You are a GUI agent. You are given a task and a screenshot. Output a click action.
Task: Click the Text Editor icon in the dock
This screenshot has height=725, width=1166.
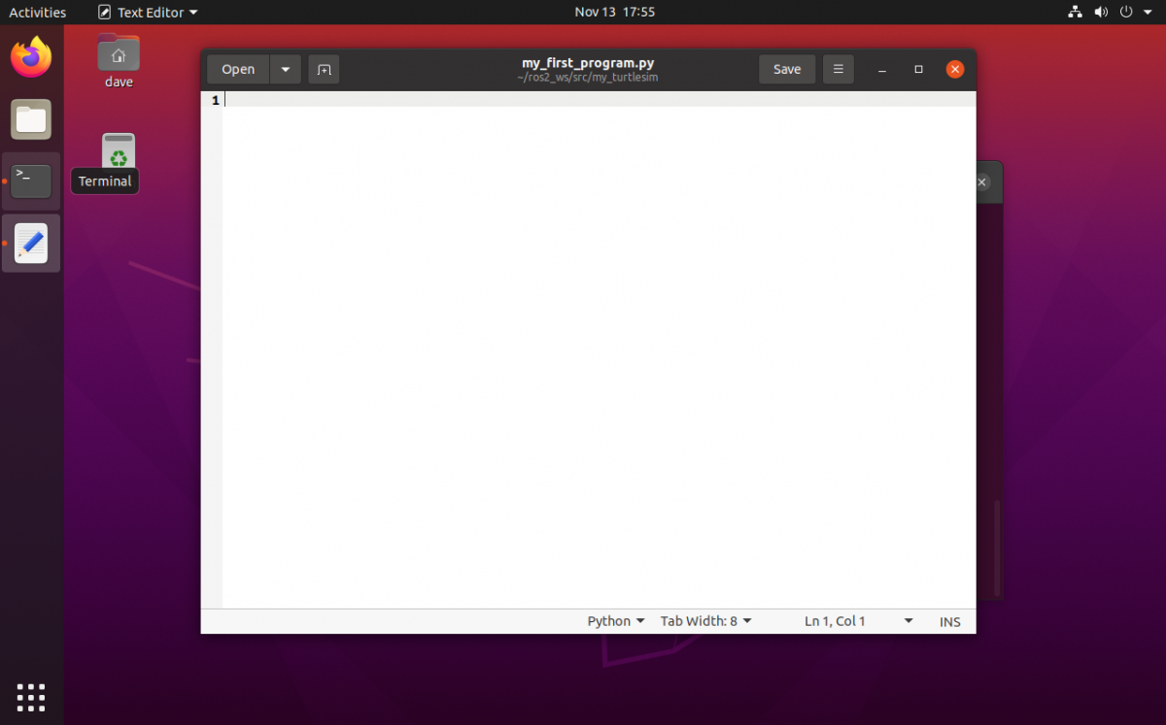[x=30, y=243]
